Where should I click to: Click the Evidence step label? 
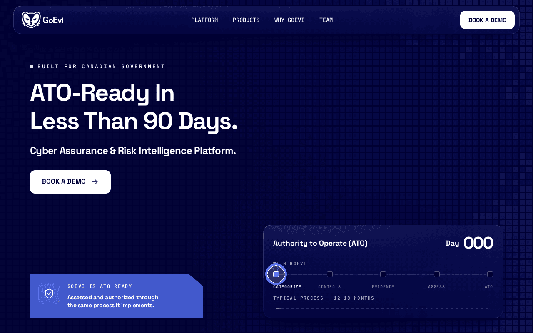tap(383, 287)
